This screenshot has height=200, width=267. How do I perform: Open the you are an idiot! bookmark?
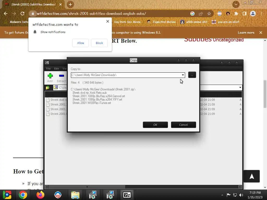226,22
